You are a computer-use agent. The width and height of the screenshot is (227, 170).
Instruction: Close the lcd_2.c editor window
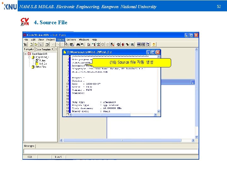[158, 52]
